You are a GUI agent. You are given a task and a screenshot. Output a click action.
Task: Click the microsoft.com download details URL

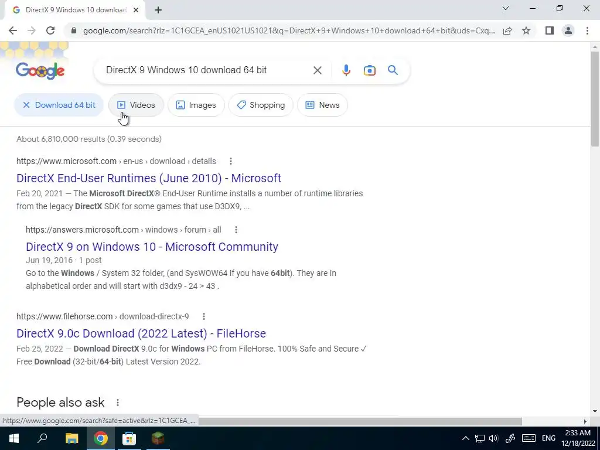(x=117, y=161)
